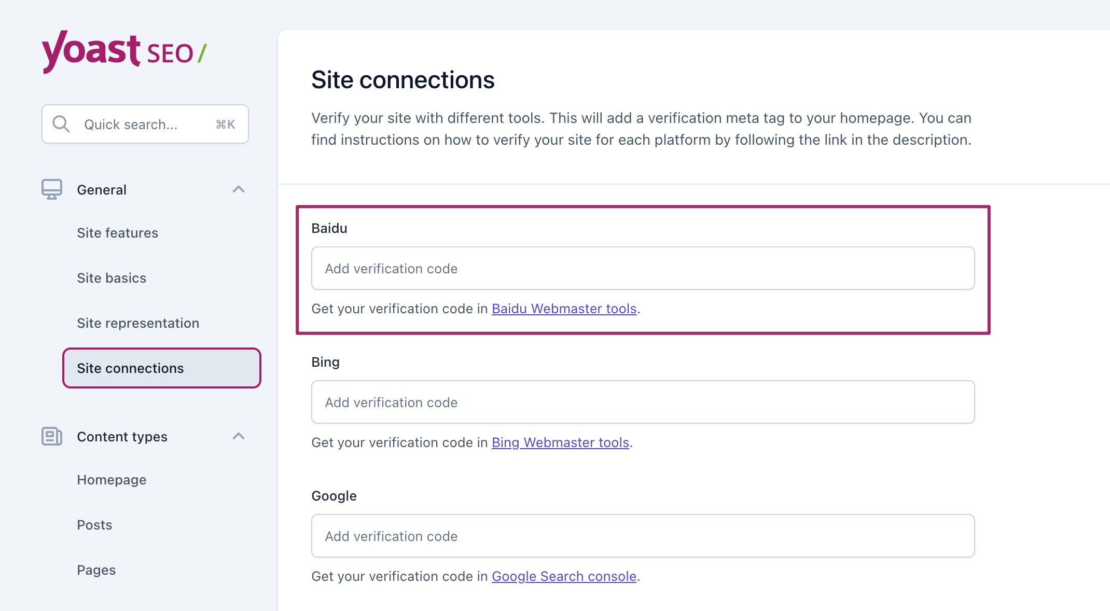Open Site representation settings
The width and height of the screenshot is (1110, 611).
tap(138, 323)
